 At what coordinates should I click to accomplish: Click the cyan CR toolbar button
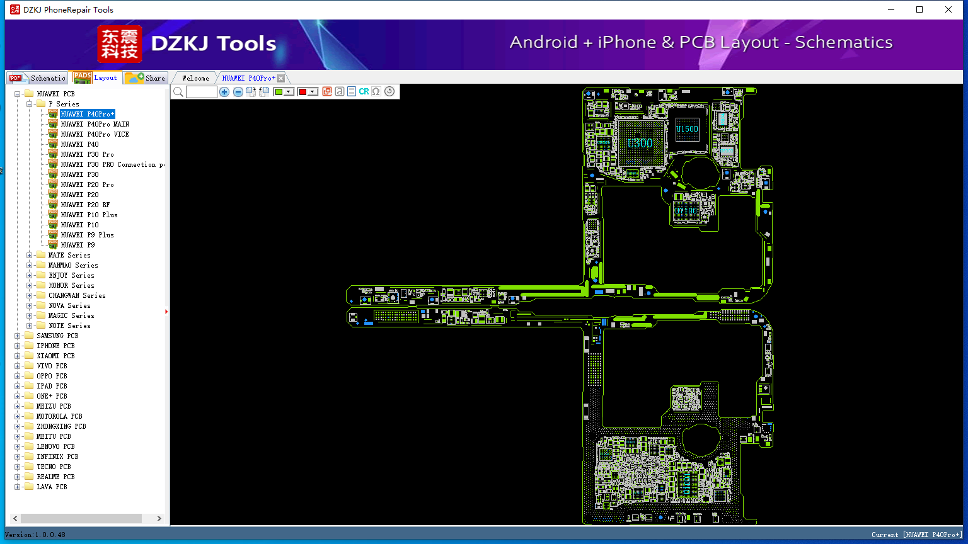(x=364, y=92)
